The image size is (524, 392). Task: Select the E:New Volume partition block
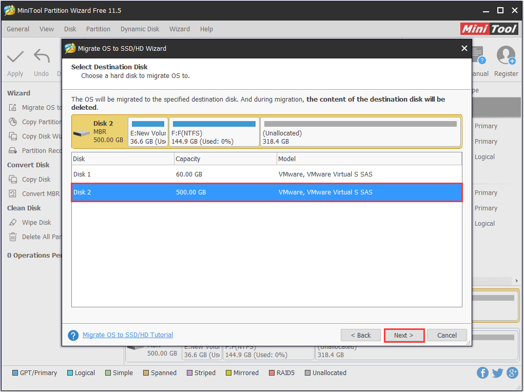(x=148, y=132)
